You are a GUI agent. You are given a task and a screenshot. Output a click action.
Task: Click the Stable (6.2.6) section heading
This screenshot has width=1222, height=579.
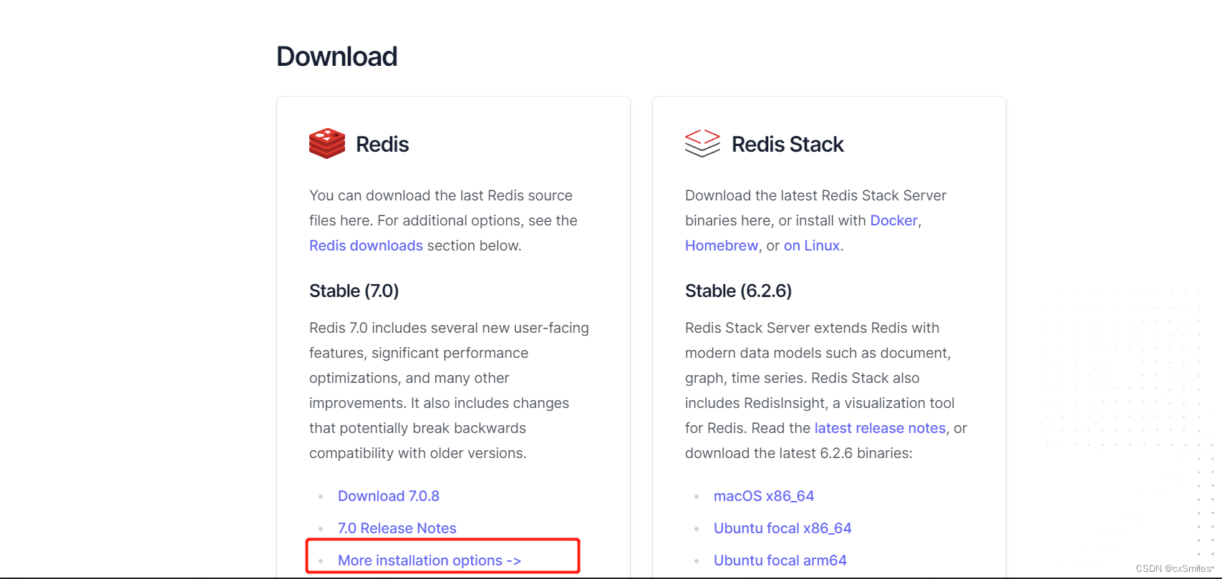[739, 291]
